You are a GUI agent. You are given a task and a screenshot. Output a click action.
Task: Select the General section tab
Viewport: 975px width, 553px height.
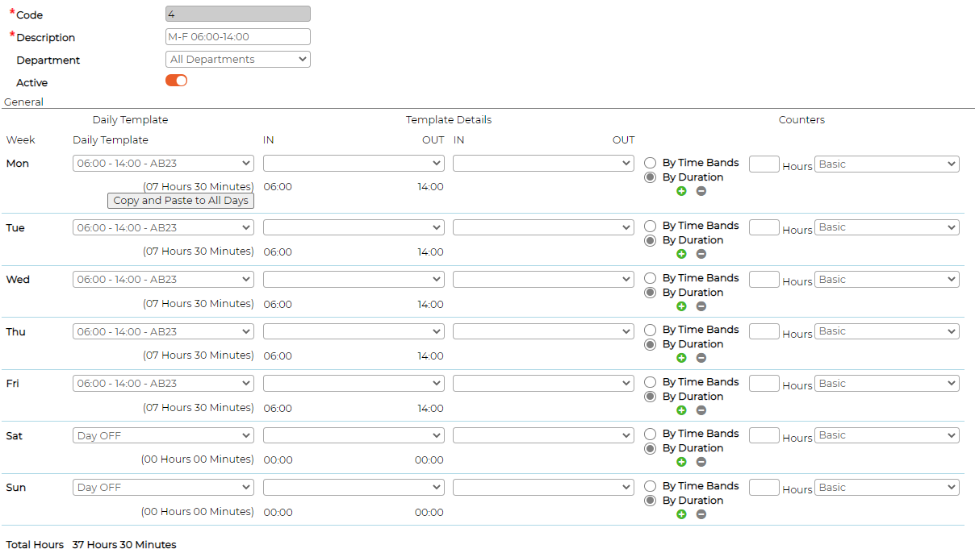(x=24, y=102)
